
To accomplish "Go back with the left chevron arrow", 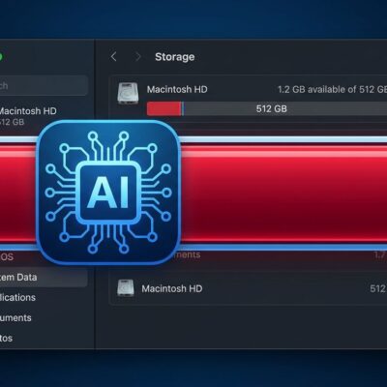I will (113, 57).
